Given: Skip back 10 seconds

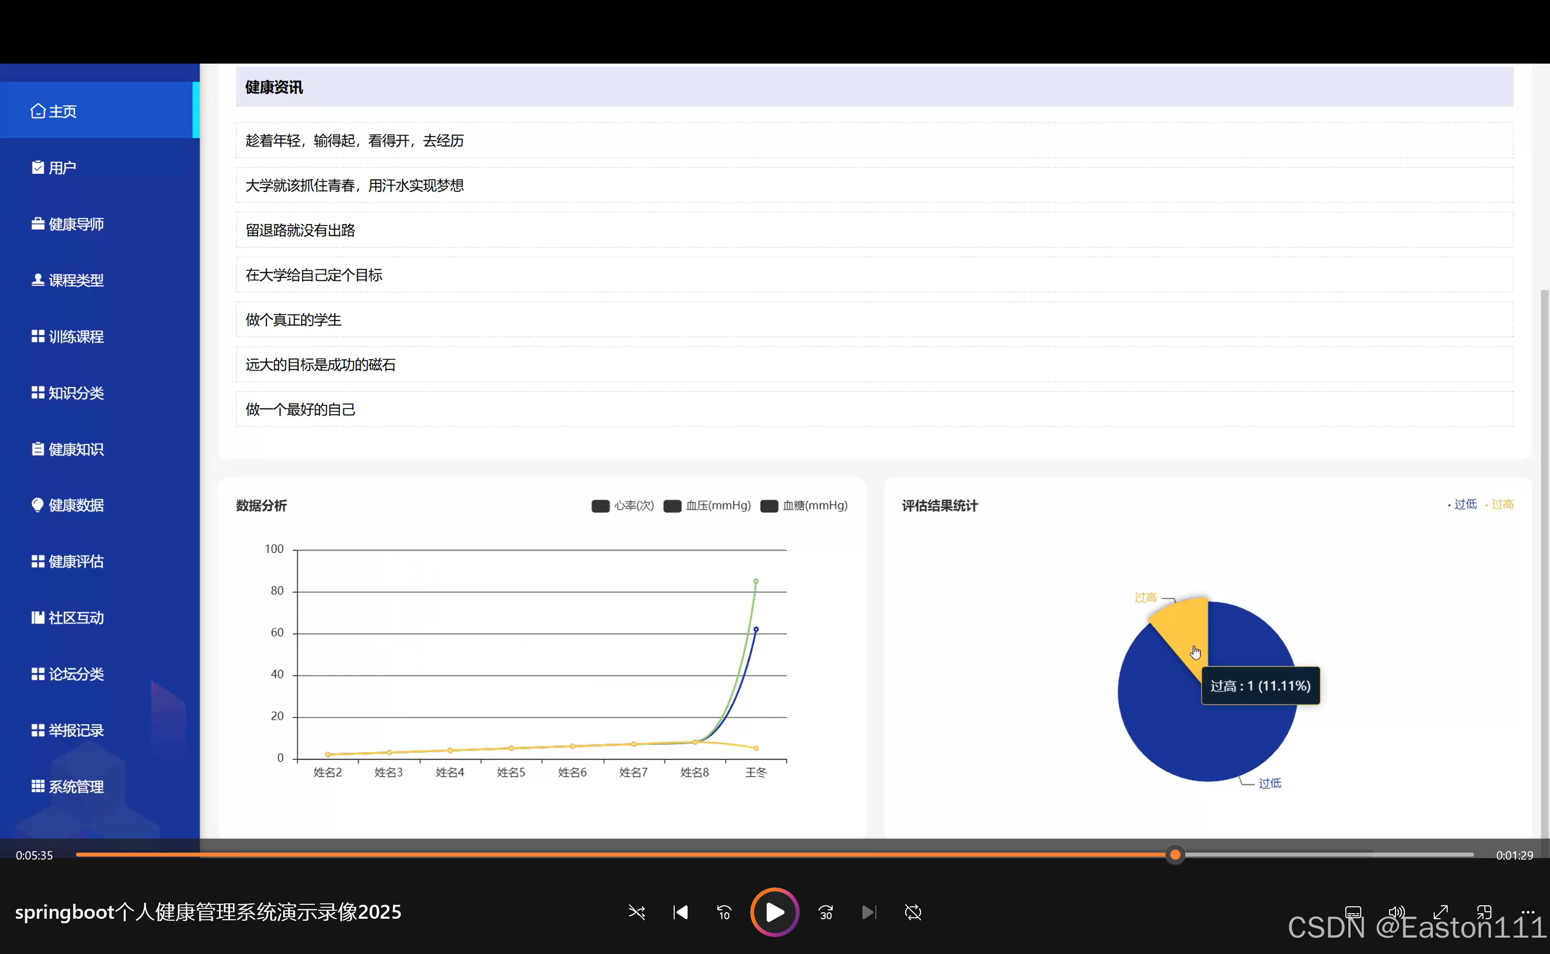Looking at the screenshot, I should point(724,912).
